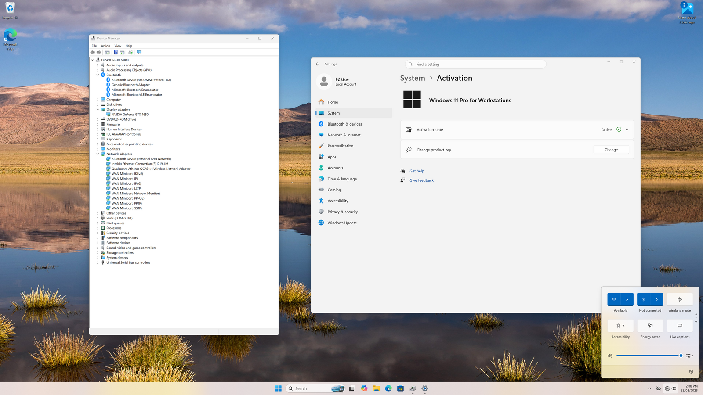Open Accessibility in Settings sidebar
Viewport: 703px width, 395px height.
click(x=354, y=201)
